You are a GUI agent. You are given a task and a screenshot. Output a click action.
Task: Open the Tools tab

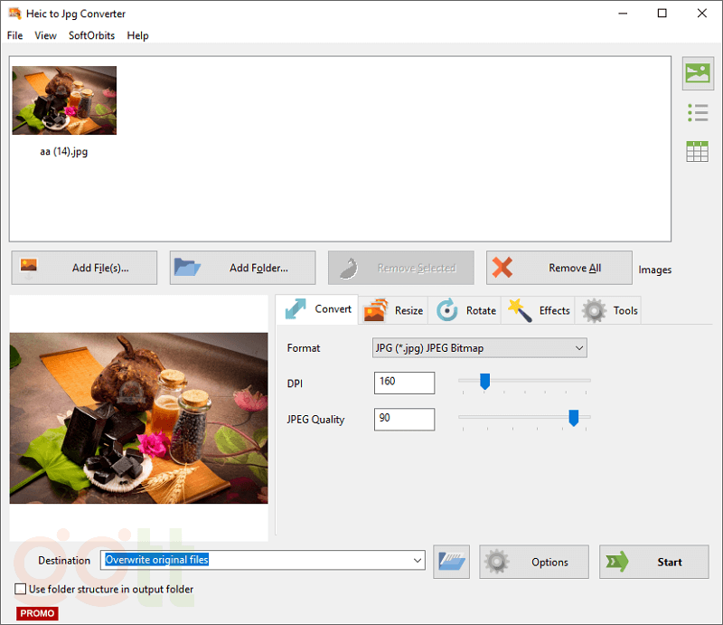click(x=610, y=310)
